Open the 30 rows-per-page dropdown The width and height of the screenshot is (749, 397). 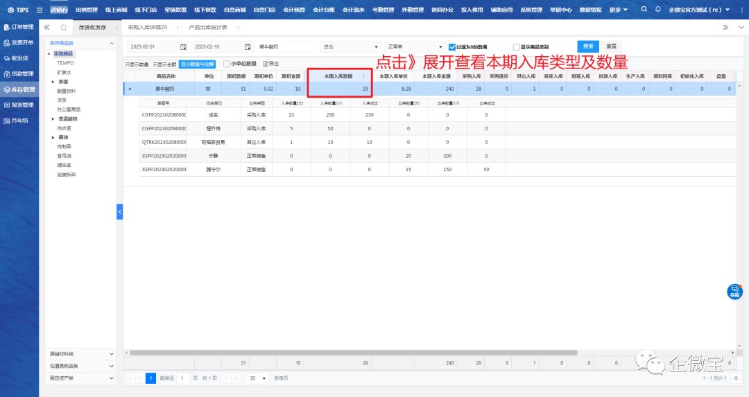[257, 378]
